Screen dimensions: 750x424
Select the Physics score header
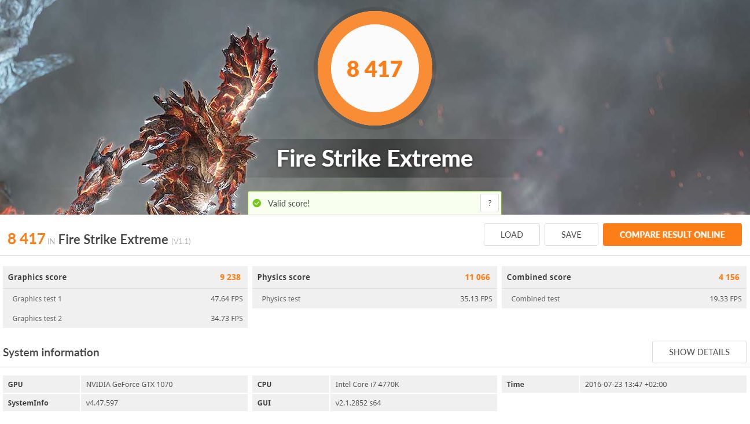point(374,277)
